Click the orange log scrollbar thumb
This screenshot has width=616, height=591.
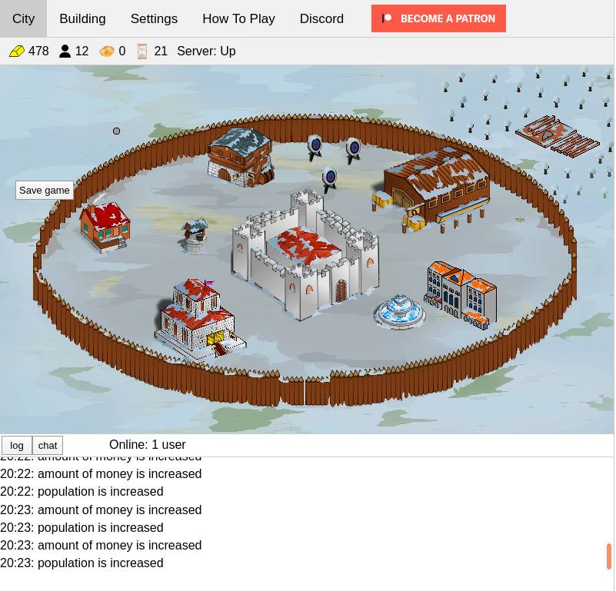pyautogui.click(x=609, y=556)
